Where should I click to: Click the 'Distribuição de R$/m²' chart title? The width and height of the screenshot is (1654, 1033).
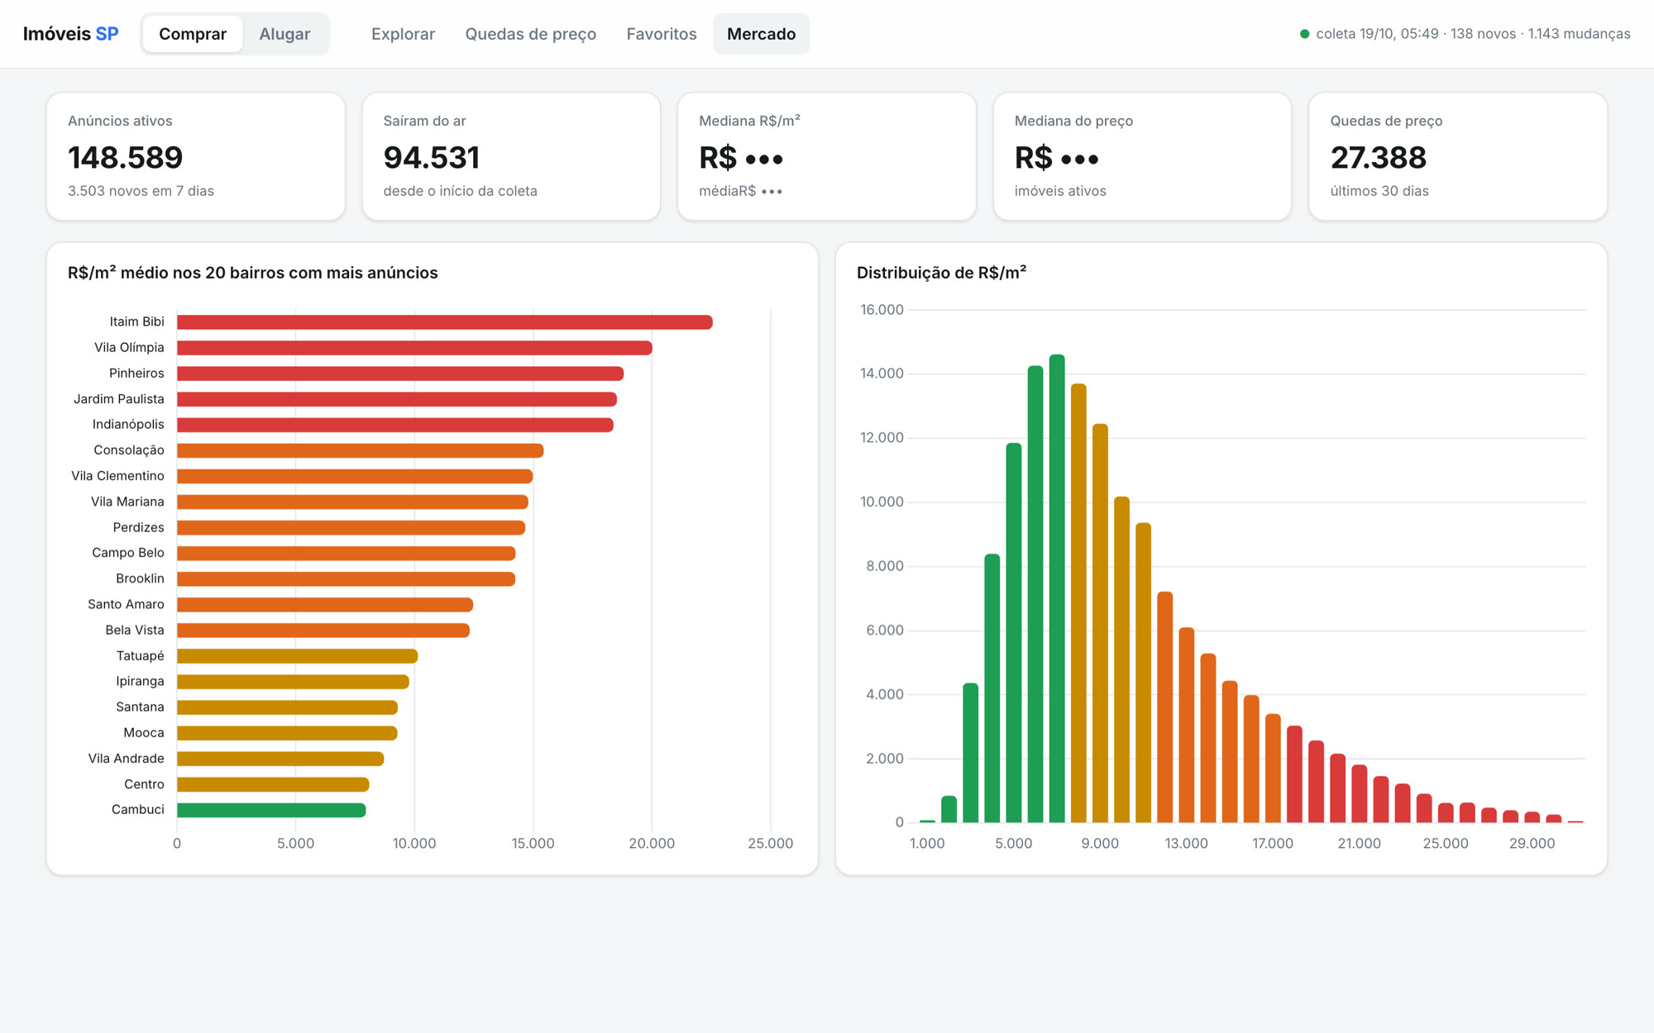[941, 273]
